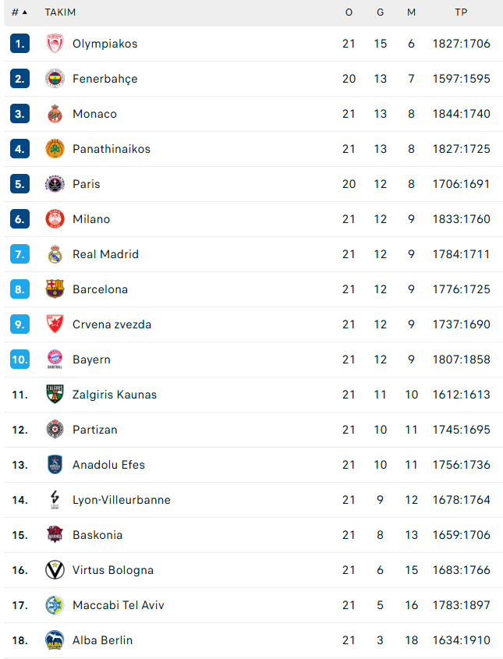Click the Olympiakos team logo
The height and width of the screenshot is (659, 503).
(x=55, y=44)
